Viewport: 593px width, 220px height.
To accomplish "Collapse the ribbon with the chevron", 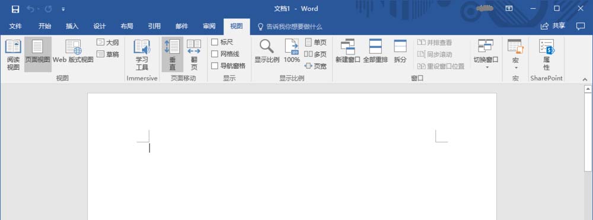I will point(585,79).
